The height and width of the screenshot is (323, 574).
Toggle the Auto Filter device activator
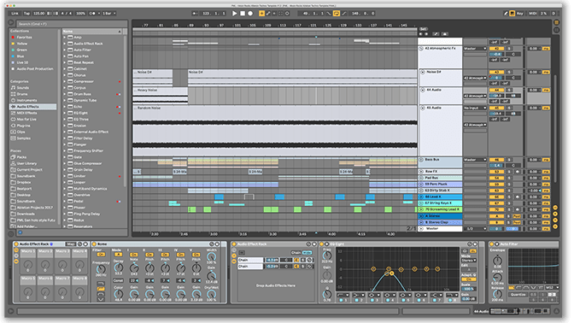(492, 244)
